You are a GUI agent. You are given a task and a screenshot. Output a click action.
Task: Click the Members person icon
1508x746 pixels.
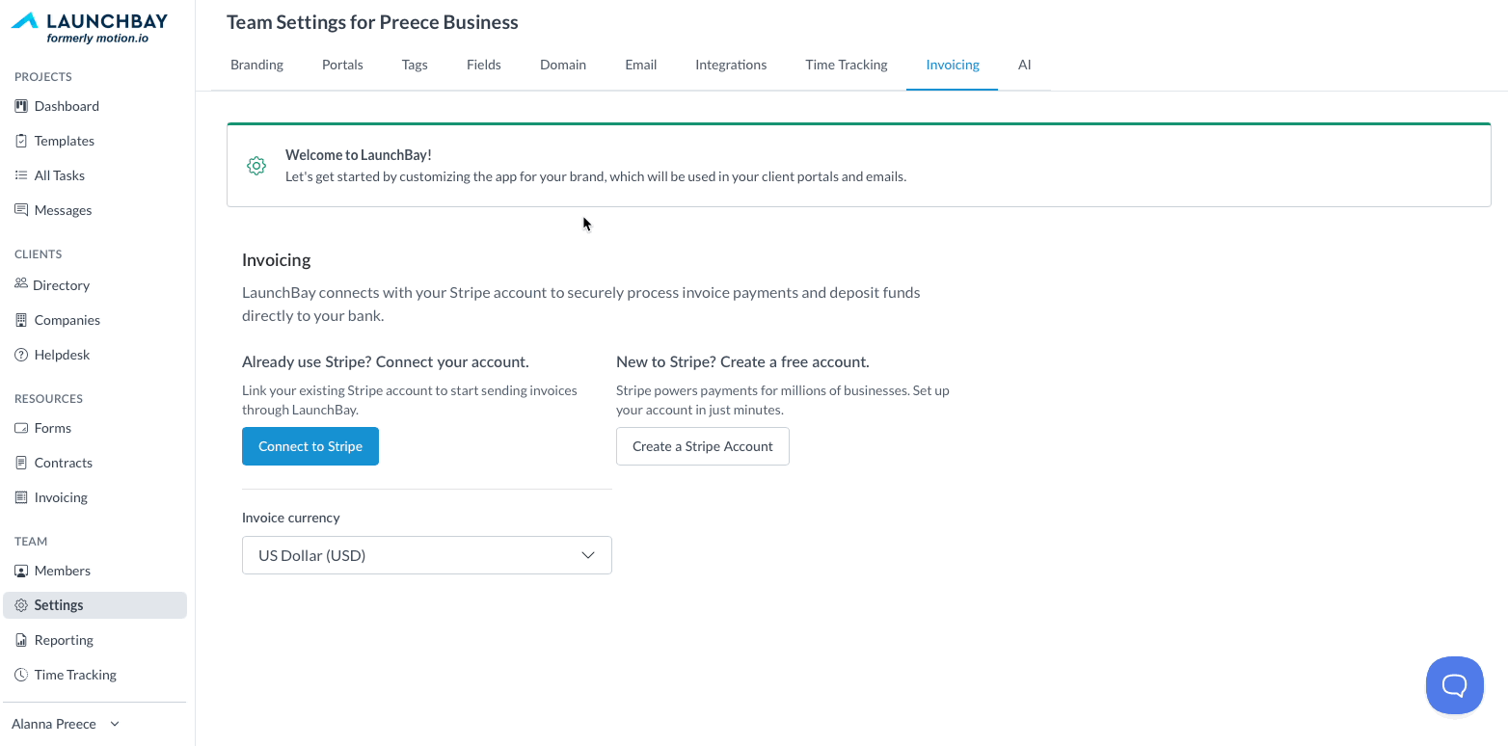pyautogui.click(x=21, y=571)
